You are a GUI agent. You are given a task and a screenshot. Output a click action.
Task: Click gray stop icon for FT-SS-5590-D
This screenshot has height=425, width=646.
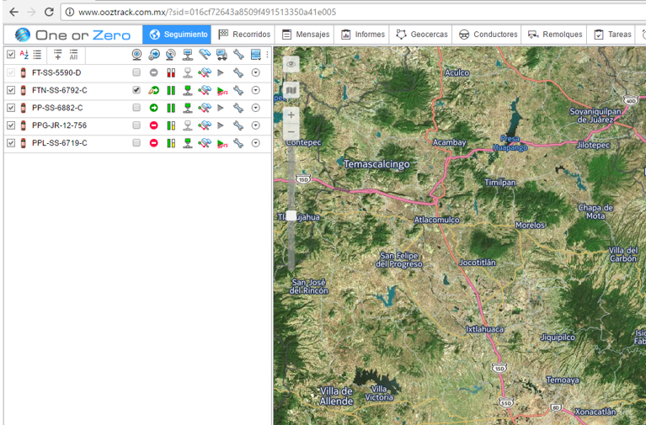tap(153, 72)
